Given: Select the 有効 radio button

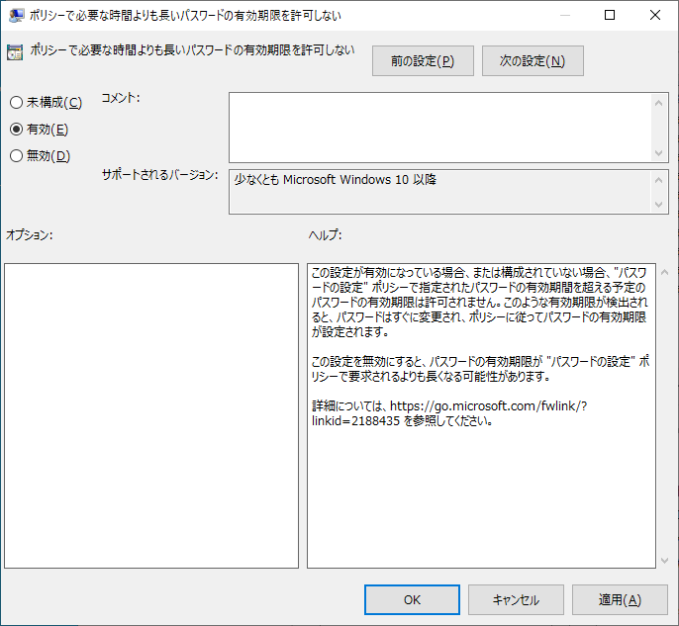Looking at the screenshot, I should click(x=16, y=130).
